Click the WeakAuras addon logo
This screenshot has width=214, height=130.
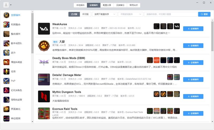[44, 29]
